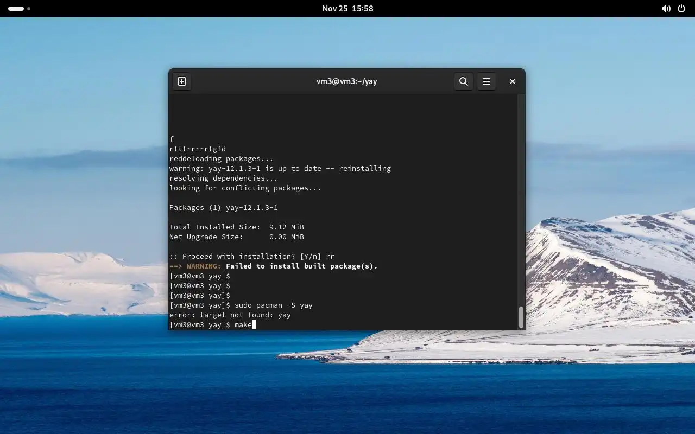Click the current prompt with 'make' typed
Image resolution: width=695 pixels, height=434 pixels.
tap(212, 324)
